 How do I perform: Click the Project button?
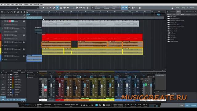[x=192, y=8]
